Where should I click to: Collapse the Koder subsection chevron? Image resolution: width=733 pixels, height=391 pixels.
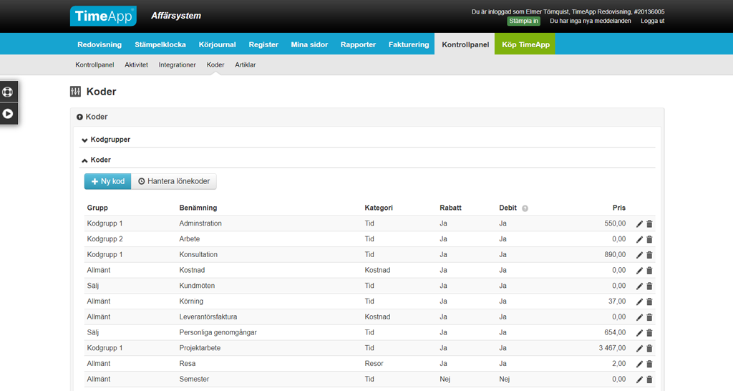85,160
